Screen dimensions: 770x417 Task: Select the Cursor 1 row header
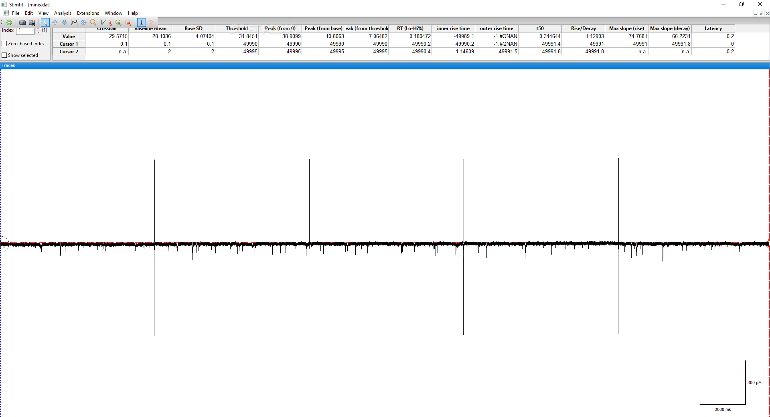coord(69,44)
